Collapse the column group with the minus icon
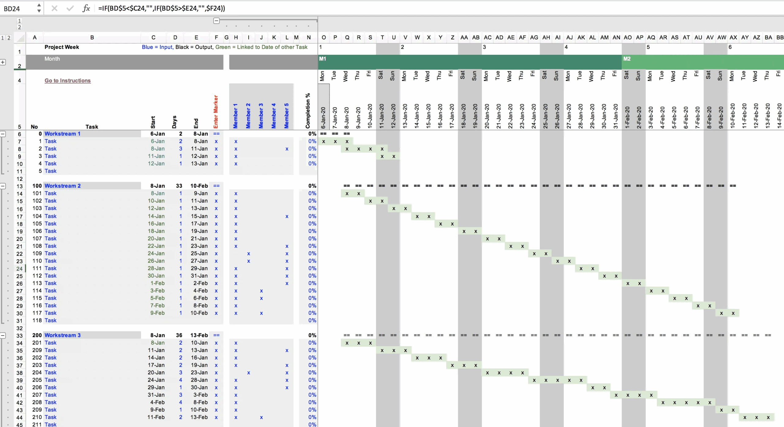 (x=217, y=21)
